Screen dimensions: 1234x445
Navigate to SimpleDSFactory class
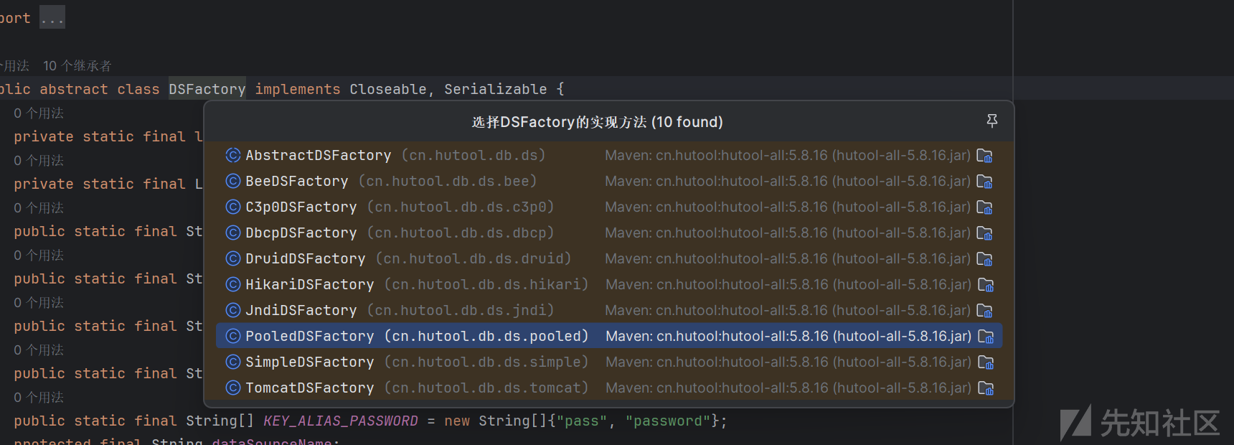coord(609,362)
